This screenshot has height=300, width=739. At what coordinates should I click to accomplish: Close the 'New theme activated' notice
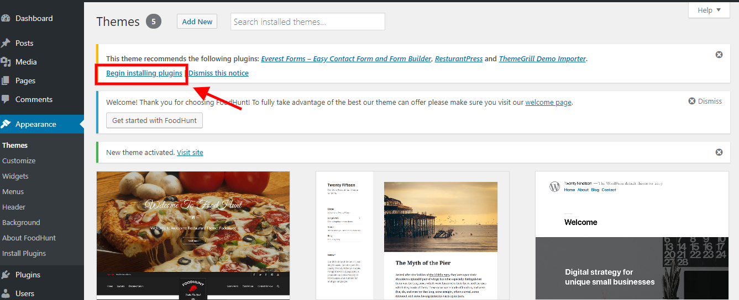tap(719, 152)
